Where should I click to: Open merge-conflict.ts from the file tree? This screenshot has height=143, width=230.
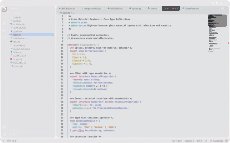(31, 49)
